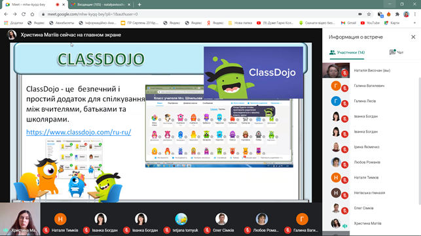Select Наталя Тимків tile in bottom strip
The width and height of the screenshot is (421, 236).
point(60,220)
